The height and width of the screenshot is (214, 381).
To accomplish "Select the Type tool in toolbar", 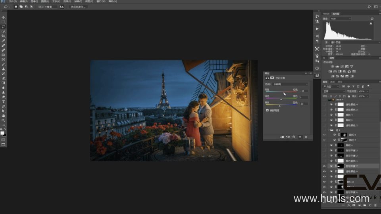I will click(3, 102).
